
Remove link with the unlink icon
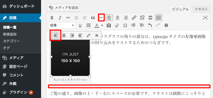pyautogui.click(x=142, y=18)
